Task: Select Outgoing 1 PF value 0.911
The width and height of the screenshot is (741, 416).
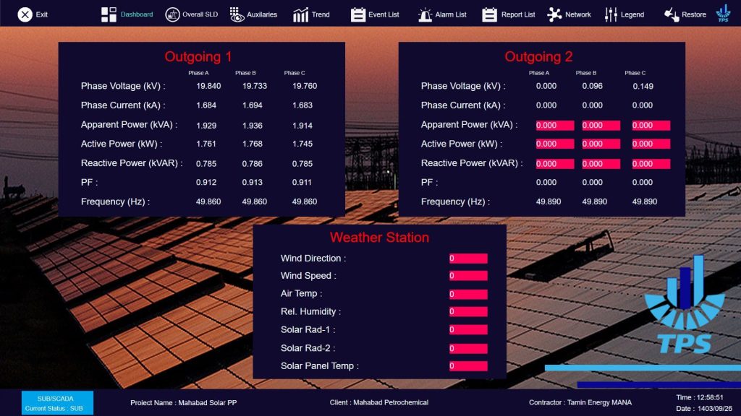Action: click(x=302, y=182)
